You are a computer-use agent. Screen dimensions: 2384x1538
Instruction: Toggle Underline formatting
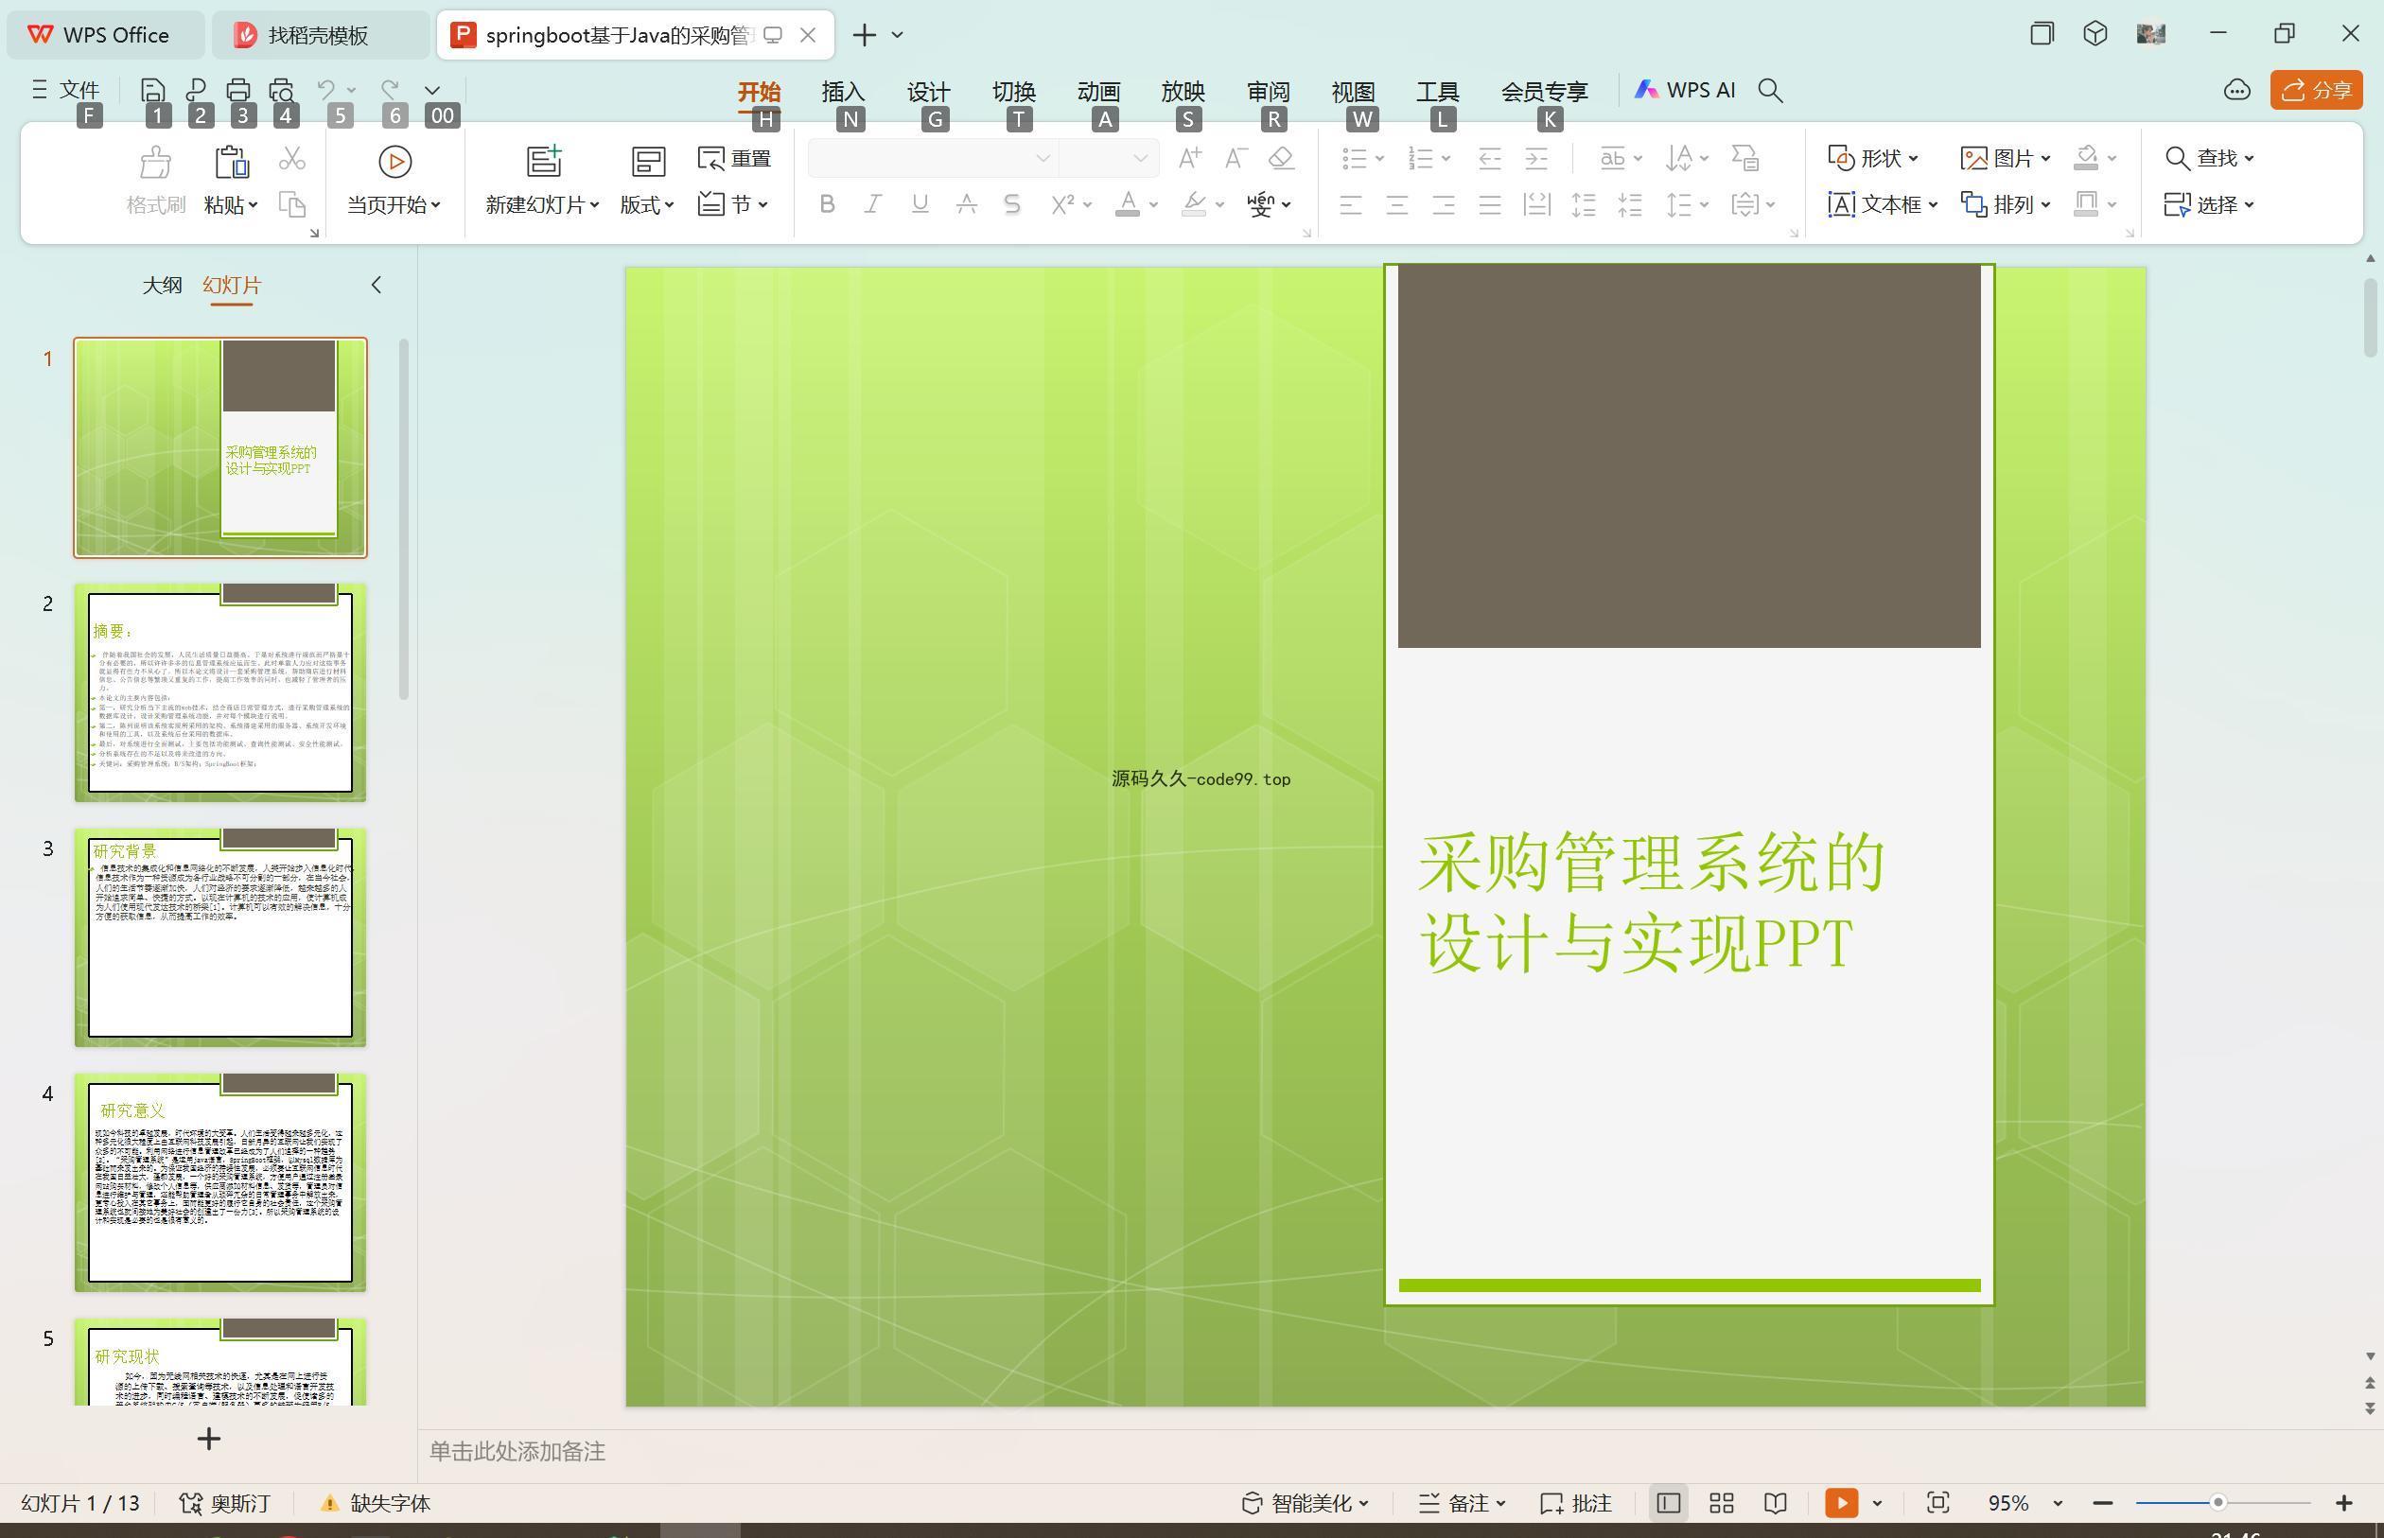click(920, 204)
